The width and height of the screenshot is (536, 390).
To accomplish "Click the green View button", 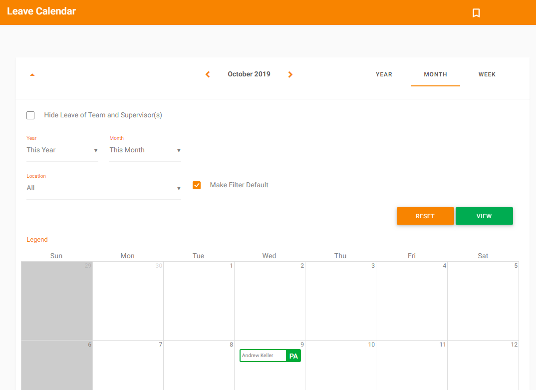I will (484, 216).
